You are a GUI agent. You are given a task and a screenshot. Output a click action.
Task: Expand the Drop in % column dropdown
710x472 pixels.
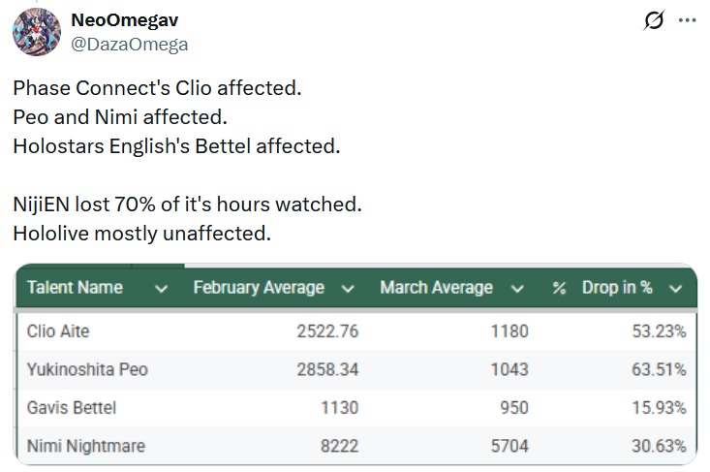[676, 288]
